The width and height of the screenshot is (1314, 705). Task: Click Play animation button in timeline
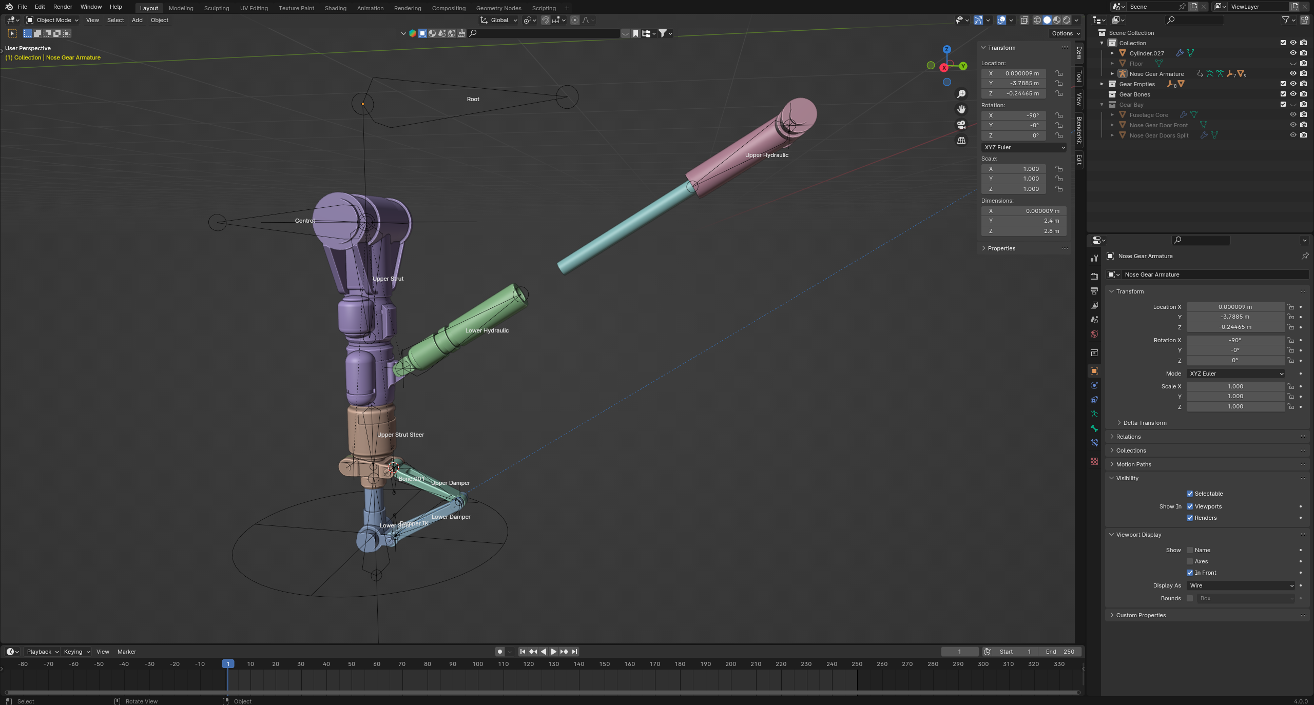click(553, 652)
